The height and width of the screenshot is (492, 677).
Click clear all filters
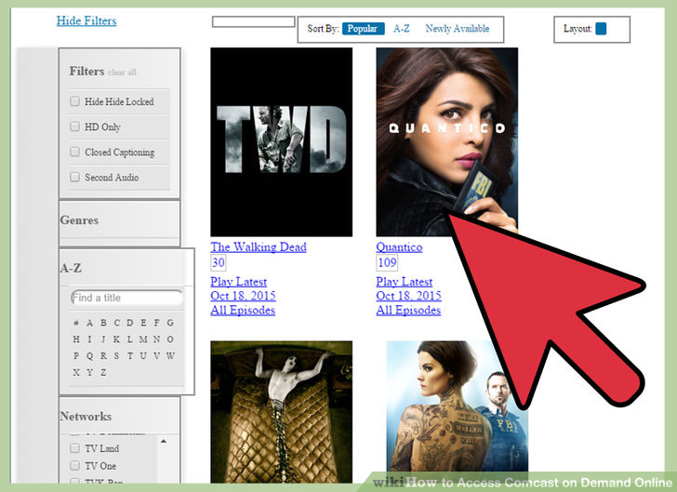122,73
